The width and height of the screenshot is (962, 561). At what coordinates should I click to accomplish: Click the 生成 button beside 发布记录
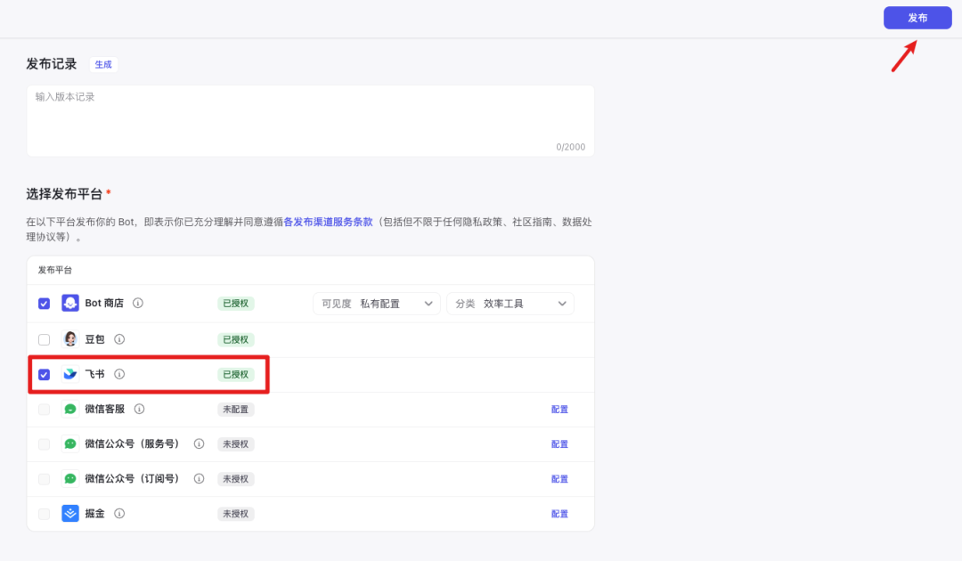[x=103, y=65]
